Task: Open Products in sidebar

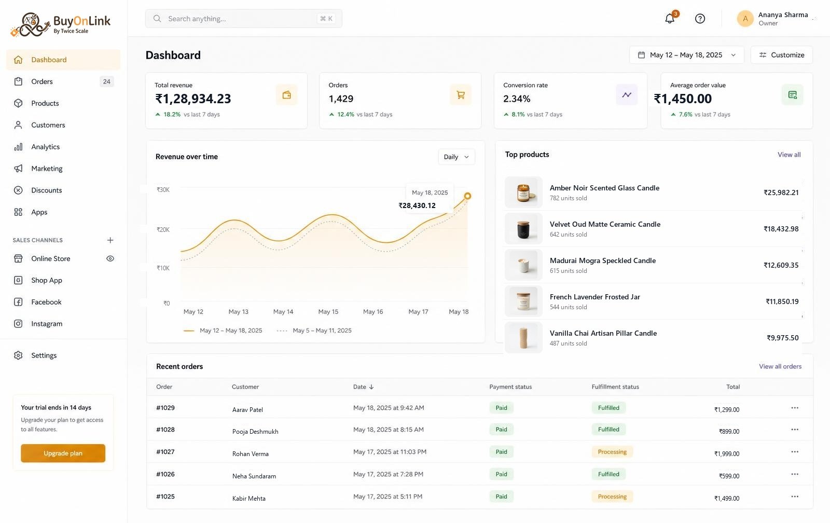Action: pyautogui.click(x=63, y=103)
